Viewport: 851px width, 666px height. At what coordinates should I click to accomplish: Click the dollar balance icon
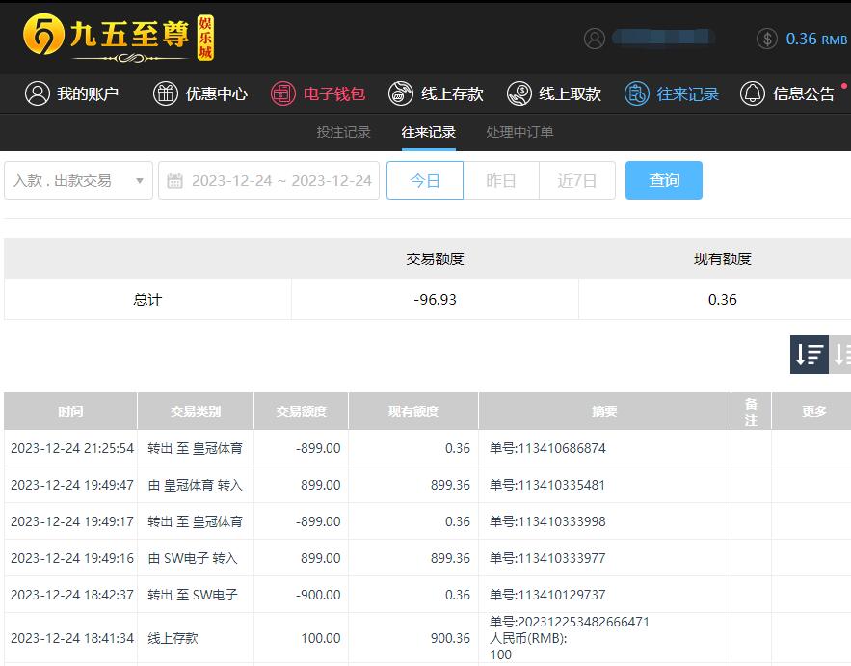click(767, 38)
